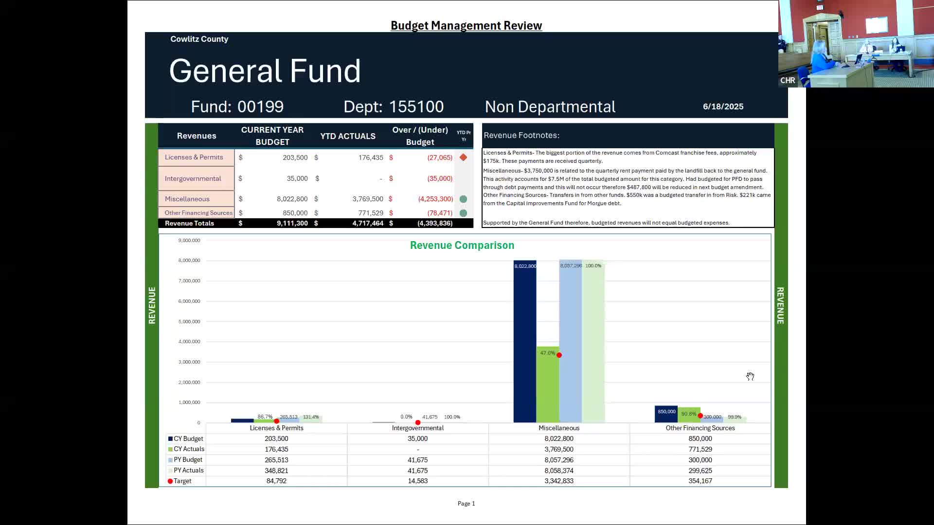Click the red target dot on Miscellaneous bar
Image resolution: width=934 pixels, height=525 pixels.
pos(559,355)
